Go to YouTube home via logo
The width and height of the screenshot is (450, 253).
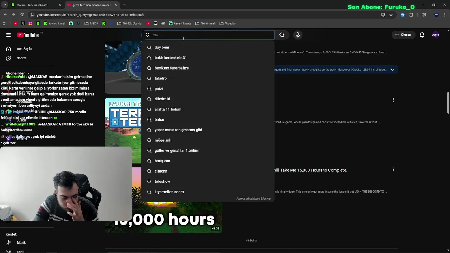pos(28,35)
